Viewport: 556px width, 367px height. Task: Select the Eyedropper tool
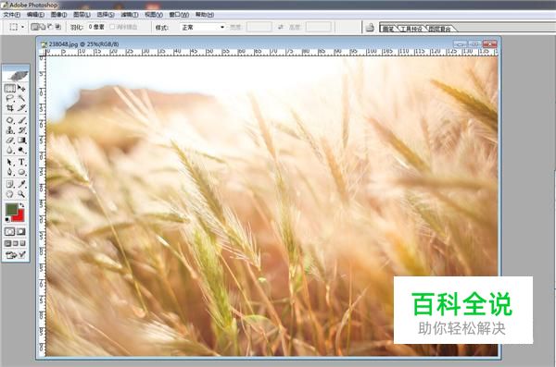(x=21, y=184)
